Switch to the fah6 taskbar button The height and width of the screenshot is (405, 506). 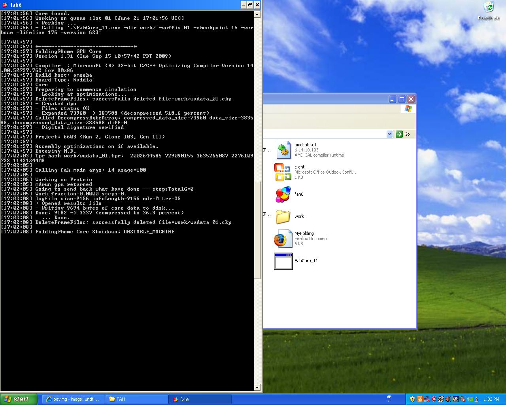tap(200, 399)
